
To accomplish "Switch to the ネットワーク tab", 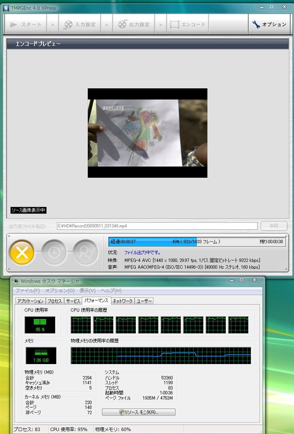I will tap(123, 301).
